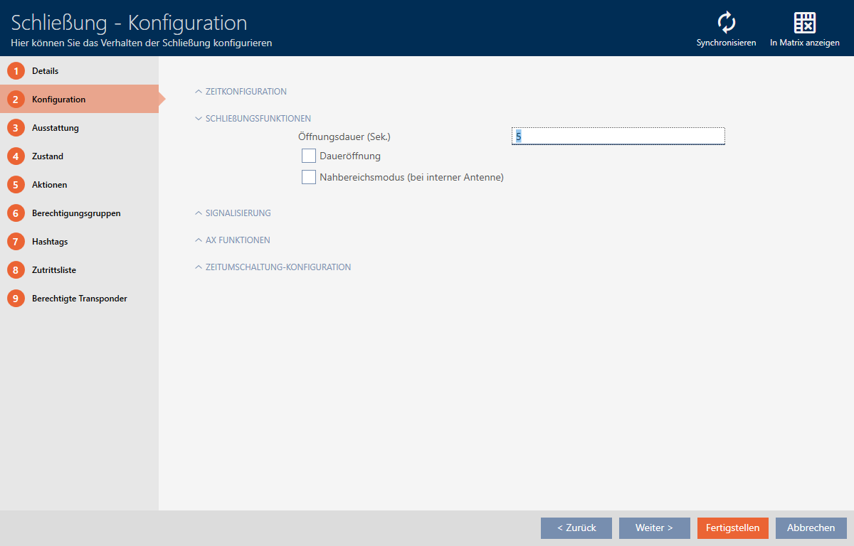Expand the Zeitumschaltung-Konfiguration section

(x=278, y=267)
